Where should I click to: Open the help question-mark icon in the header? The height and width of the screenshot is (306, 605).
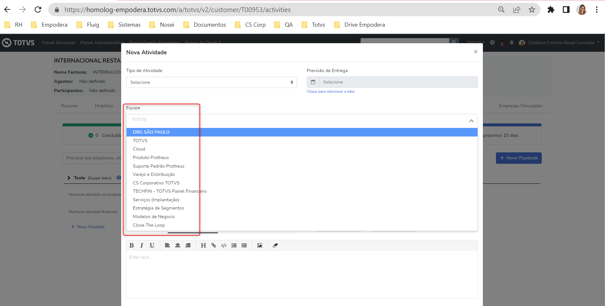tap(492, 43)
